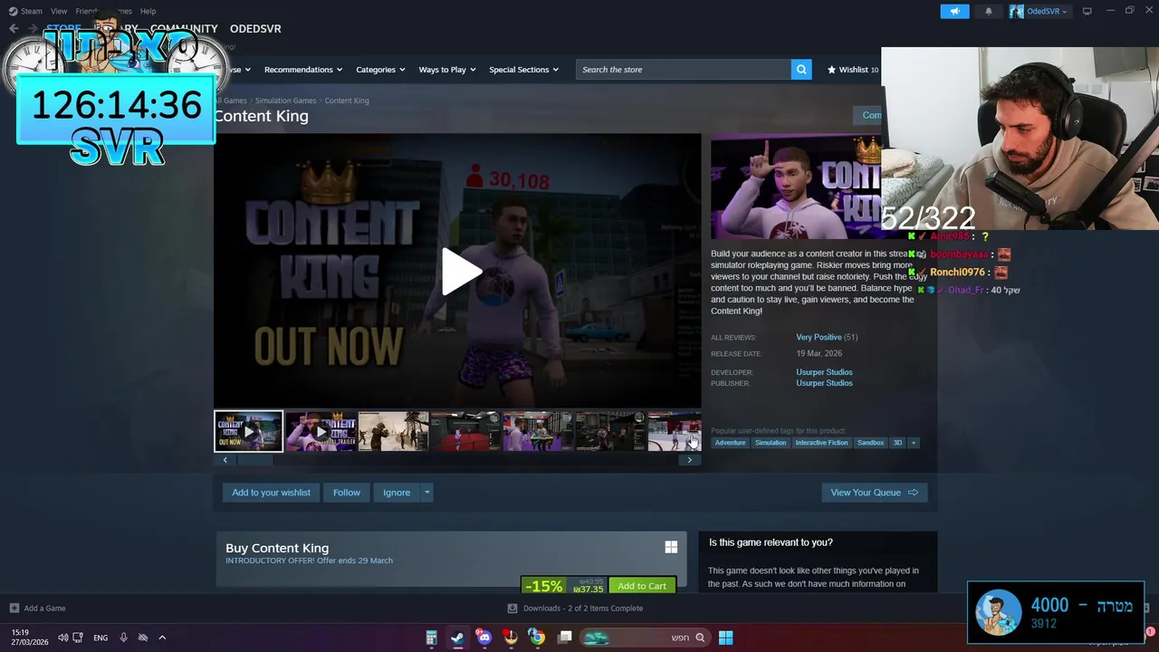Click Add to your wishlist button
Screen dimensions: 1159x652
(x=271, y=493)
